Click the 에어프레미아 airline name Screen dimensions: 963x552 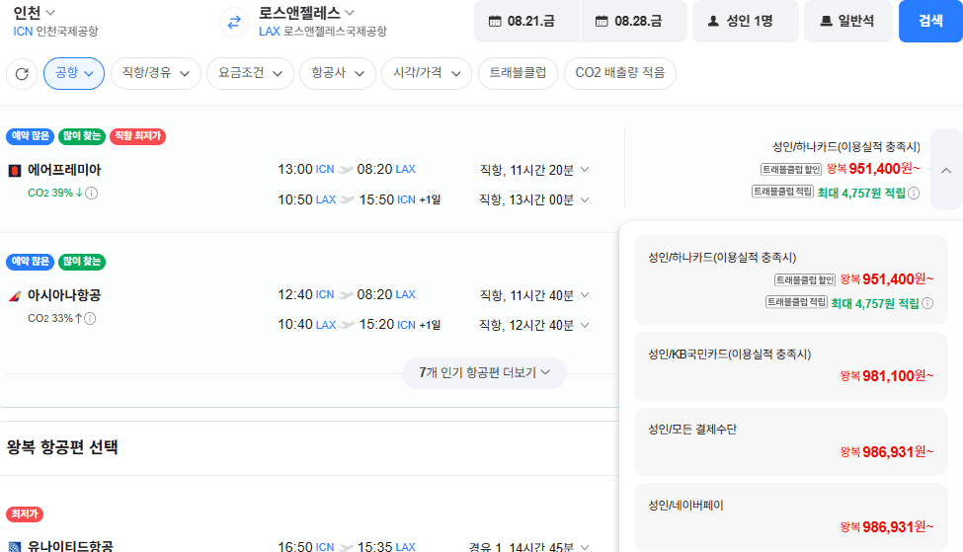64,170
